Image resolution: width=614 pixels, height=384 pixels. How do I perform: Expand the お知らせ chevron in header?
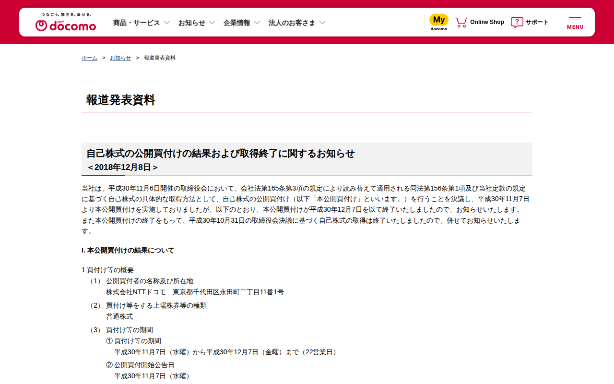coord(212,23)
